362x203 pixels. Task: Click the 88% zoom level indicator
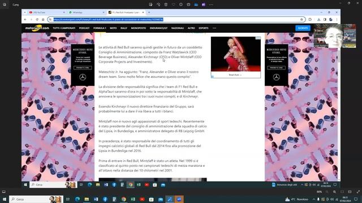tap(319, 192)
